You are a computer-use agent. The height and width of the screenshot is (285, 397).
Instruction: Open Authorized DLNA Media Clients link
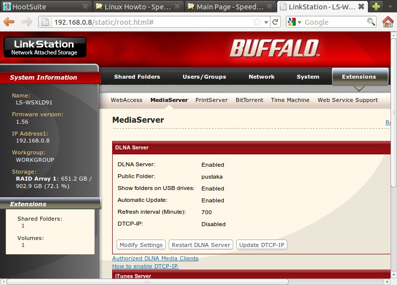tap(155, 258)
